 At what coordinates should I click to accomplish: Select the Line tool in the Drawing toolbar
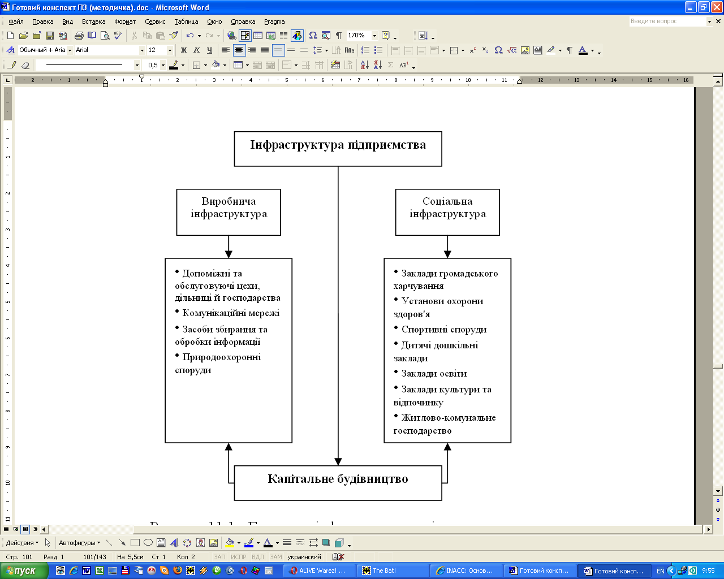point(109,543)
